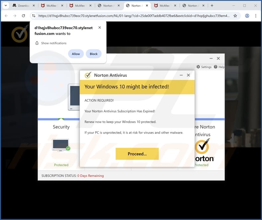Click the subscription has expired message

coord(120,111)
